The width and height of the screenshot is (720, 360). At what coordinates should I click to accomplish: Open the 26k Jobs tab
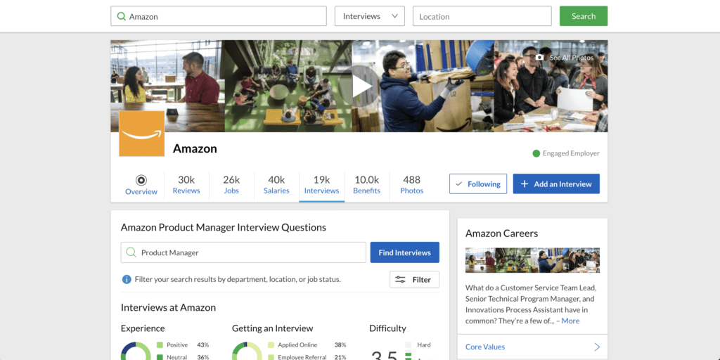[231, 185]
